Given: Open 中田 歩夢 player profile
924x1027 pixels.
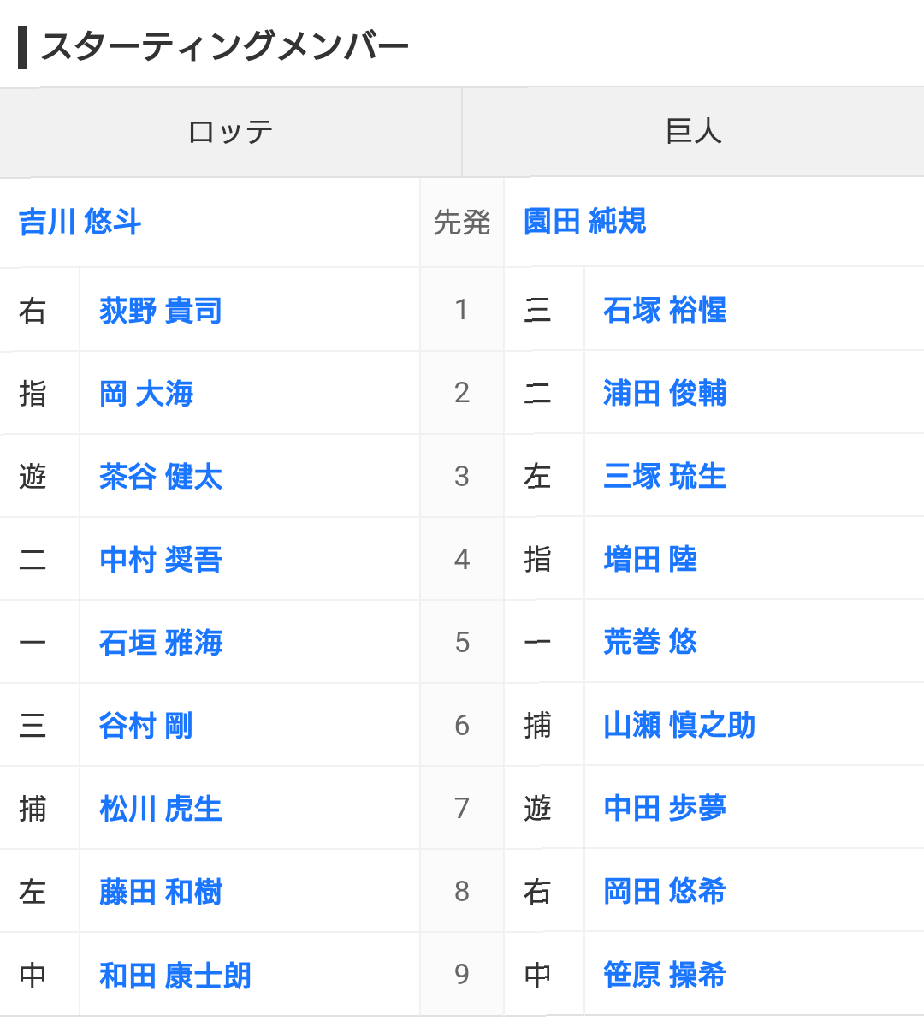Looking at the screenshot, I should click(x=665, y=808).
